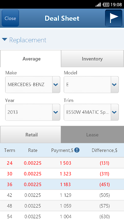Image resolution: width=124 pixels, height=221 pixels.
Task: Tap the Replacement section heading
Action: tap(28, 40)
